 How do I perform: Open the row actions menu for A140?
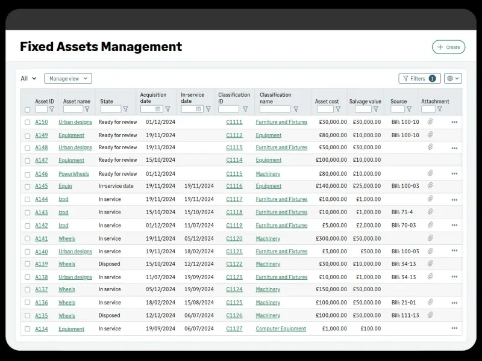point(454,251)
